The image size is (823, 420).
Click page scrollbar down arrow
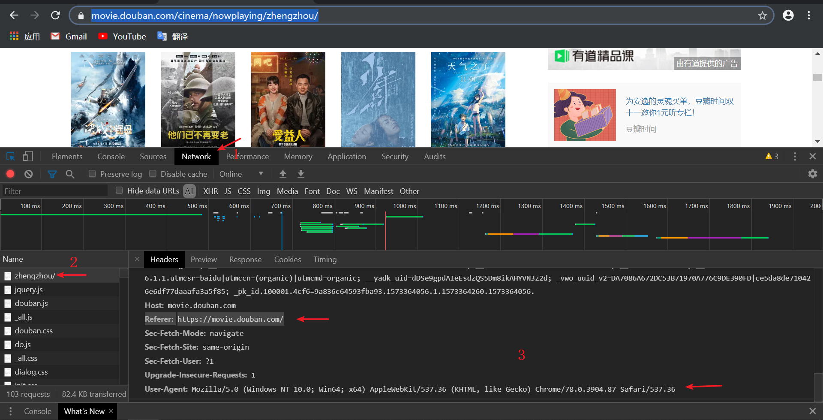point(817,141)
